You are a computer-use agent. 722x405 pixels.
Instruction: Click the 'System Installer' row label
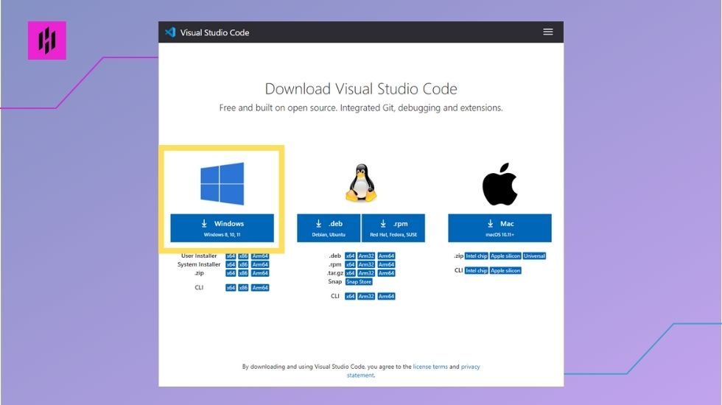199,264
